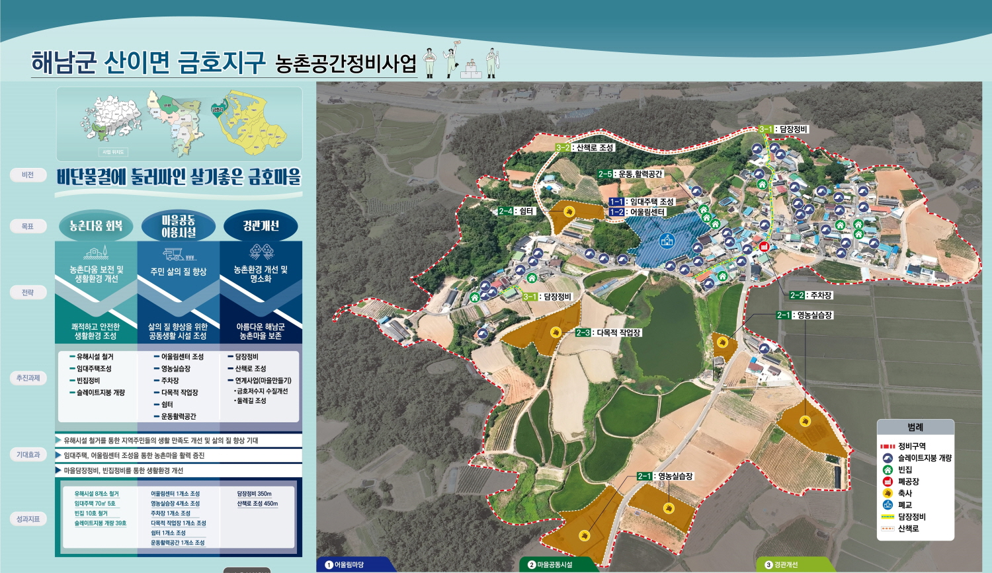The height and width of the screenshot is (573, 992).
Task: Click the 2-5 운동,활력공간 map label
Action: (630, 174)
